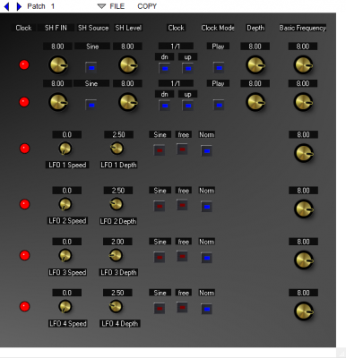Click the second row Depth knob

point(255,102)
